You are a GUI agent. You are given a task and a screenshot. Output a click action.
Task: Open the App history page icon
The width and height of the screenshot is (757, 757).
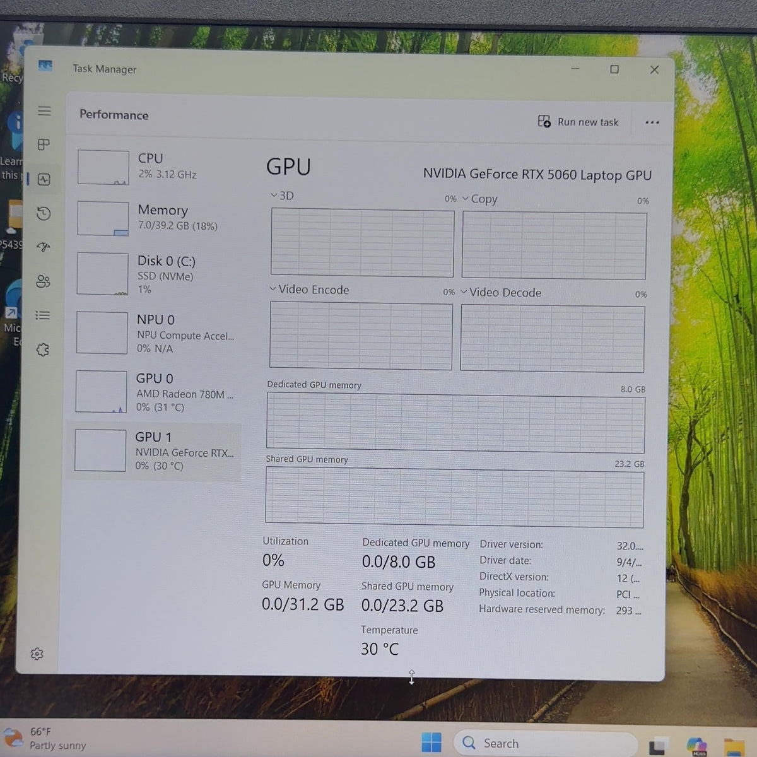[x=44, y=213]
